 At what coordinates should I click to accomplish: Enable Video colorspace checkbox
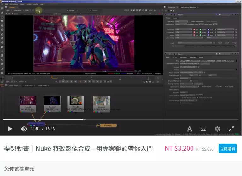[189, 21]
